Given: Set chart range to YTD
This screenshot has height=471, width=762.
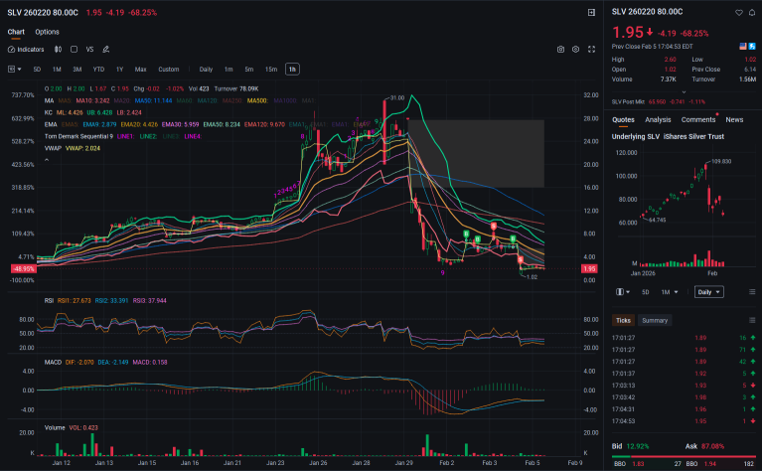Looking at the screenshot, I should 98,70.
